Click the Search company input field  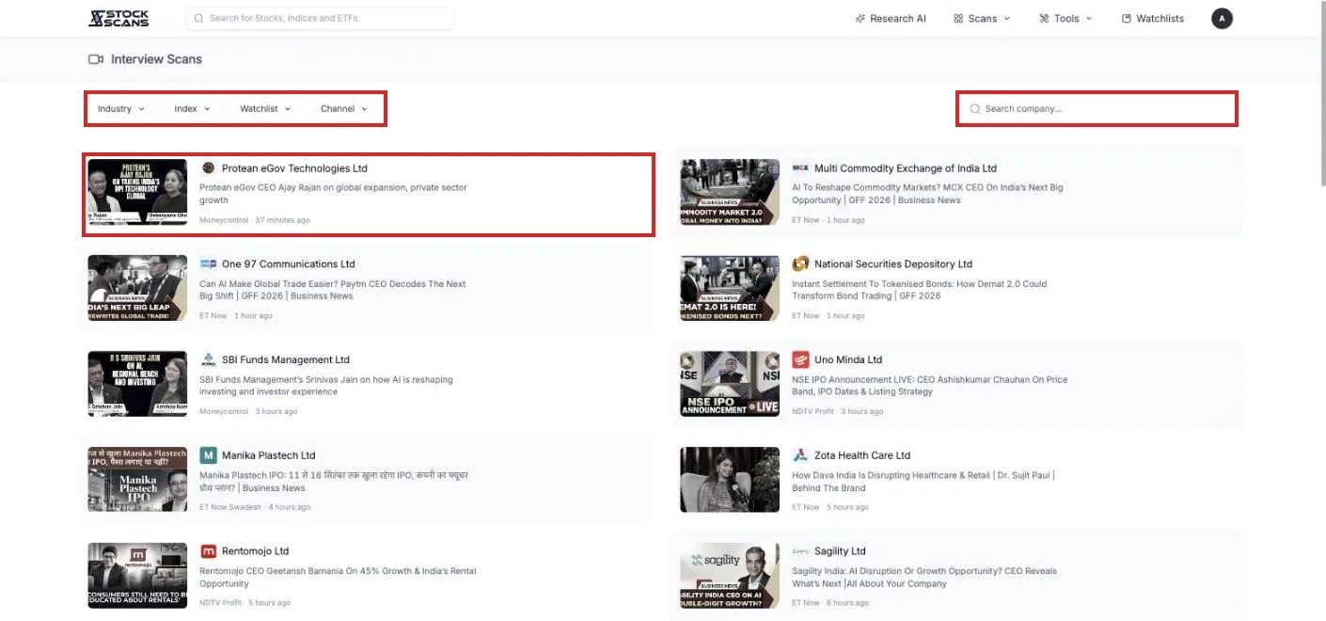click(x=1097, y=109)
